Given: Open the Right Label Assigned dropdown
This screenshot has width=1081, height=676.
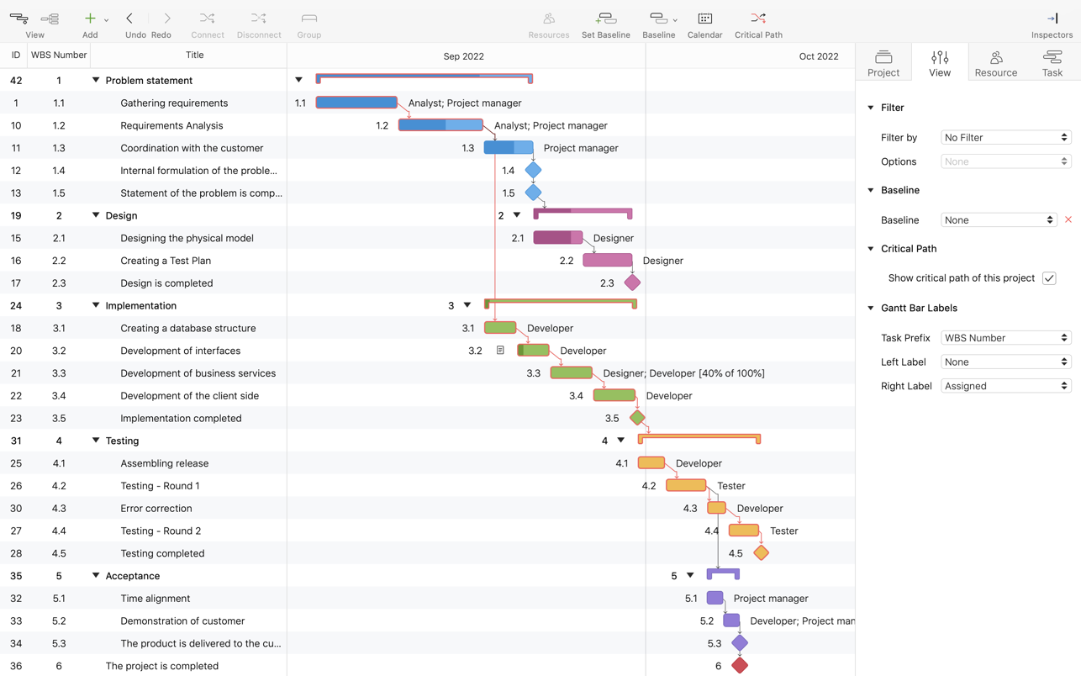Looking at the screenshot, I should tap(1005, 386).
